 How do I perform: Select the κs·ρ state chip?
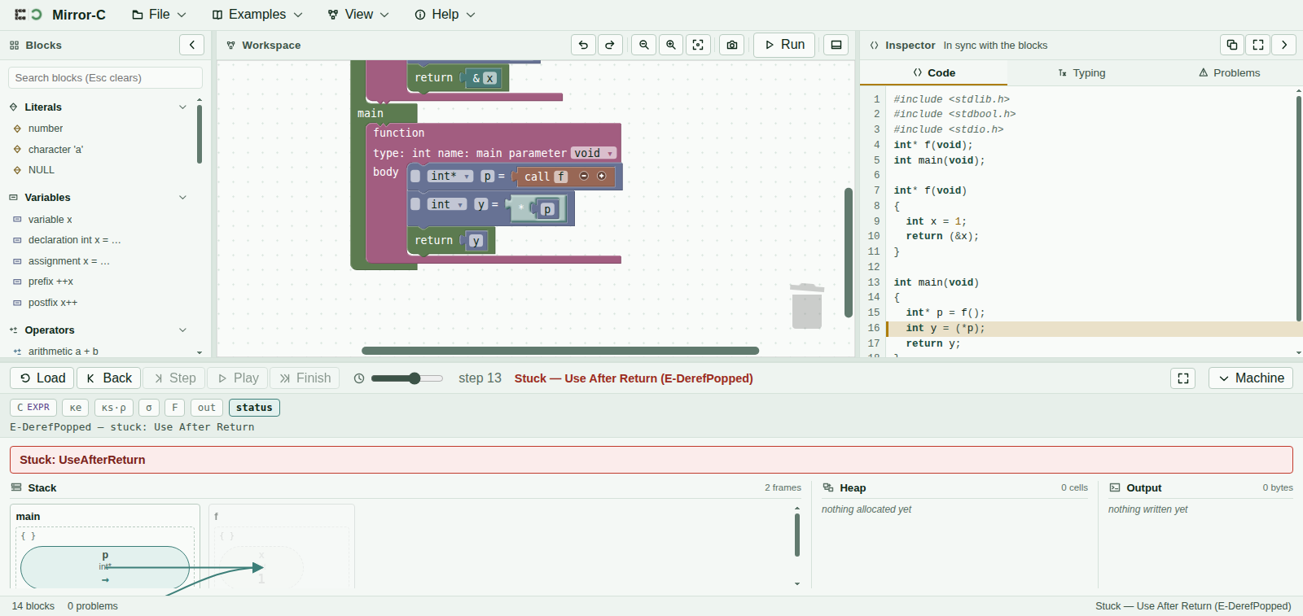(114, 408)
